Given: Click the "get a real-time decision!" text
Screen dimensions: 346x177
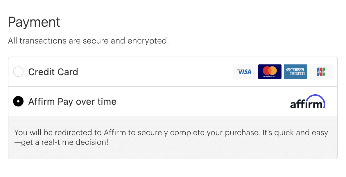Looking at the screenshot, I should point(65,142).
